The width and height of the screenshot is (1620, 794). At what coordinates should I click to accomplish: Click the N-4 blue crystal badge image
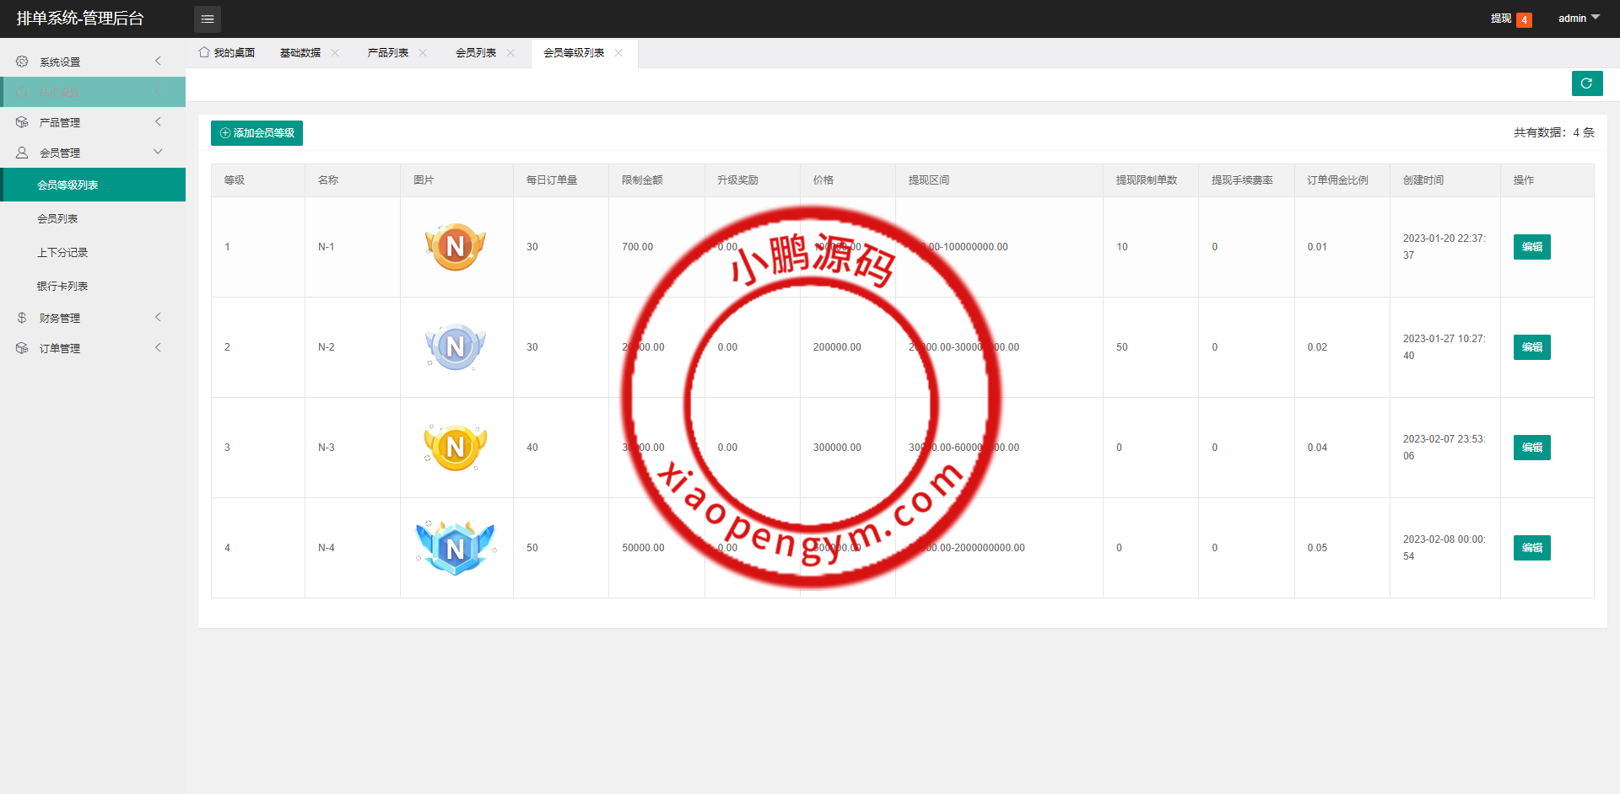point(456,548)
